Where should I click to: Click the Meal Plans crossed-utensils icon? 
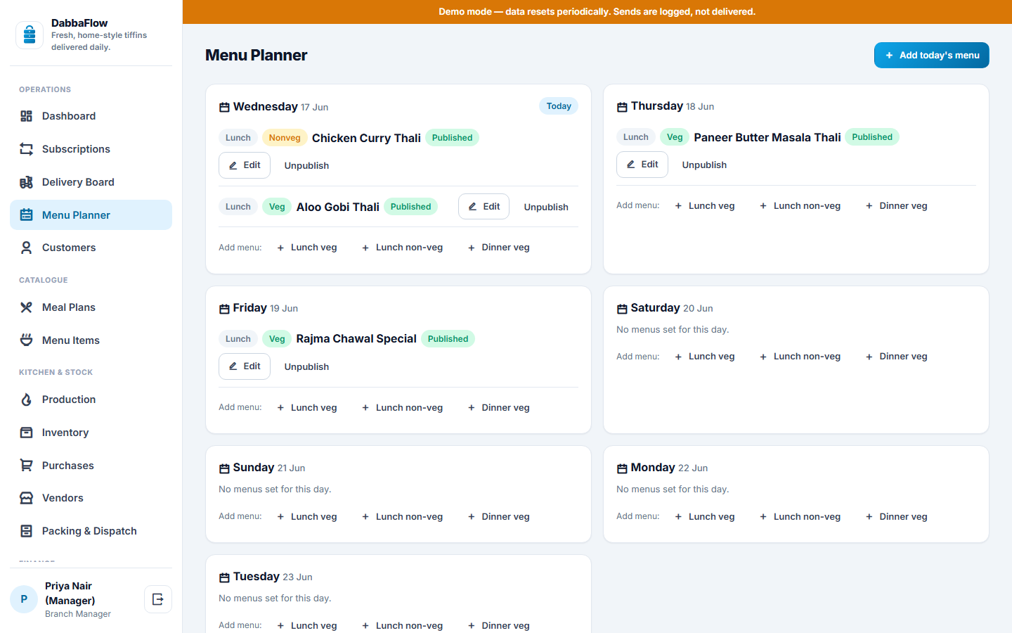coord(26,307)
